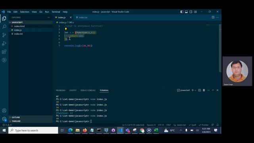Screen dimensions: 254x143
Task: Open the File menu
Action: click(9, 12)
